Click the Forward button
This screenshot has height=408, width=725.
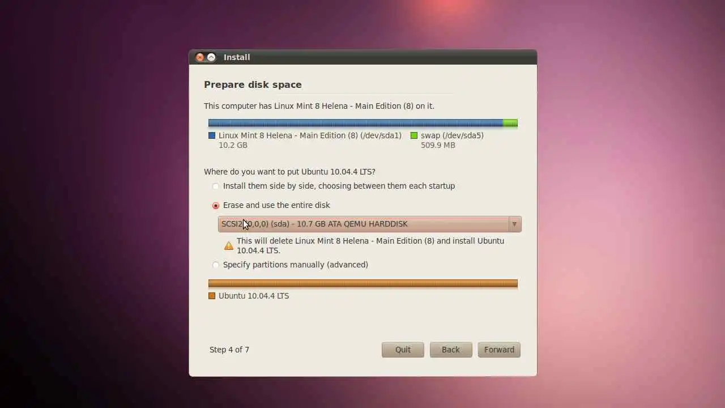point(499,350)
